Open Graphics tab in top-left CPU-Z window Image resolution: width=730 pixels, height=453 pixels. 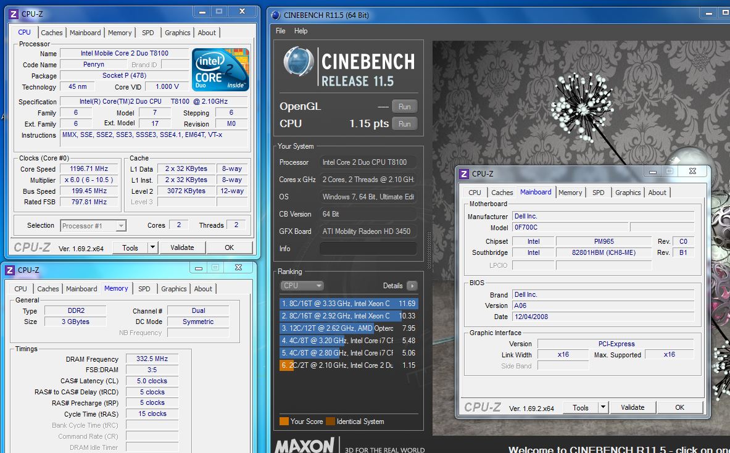(177, 33)
